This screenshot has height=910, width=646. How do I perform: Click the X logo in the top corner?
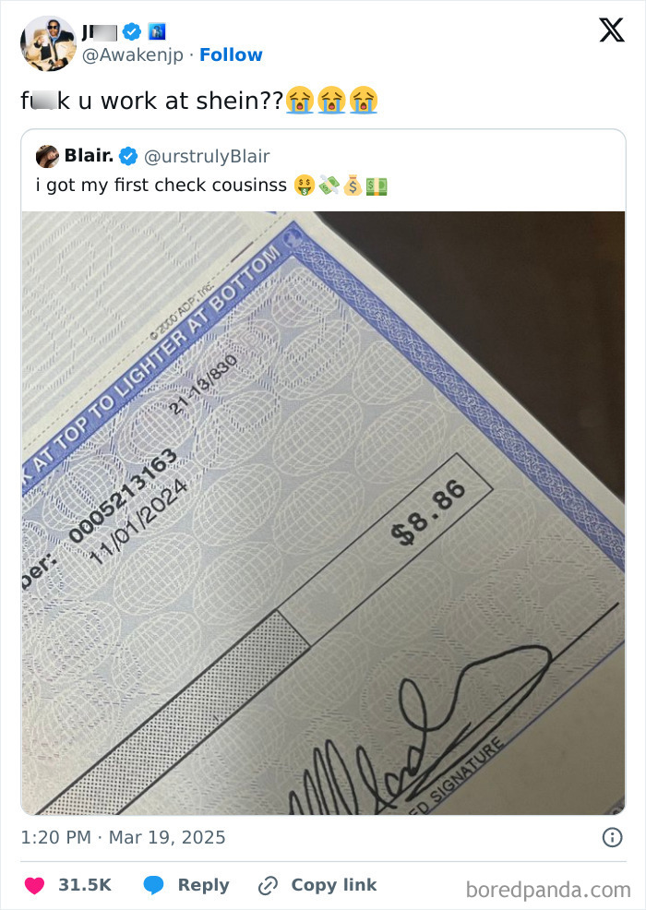(x=609, y=30)
